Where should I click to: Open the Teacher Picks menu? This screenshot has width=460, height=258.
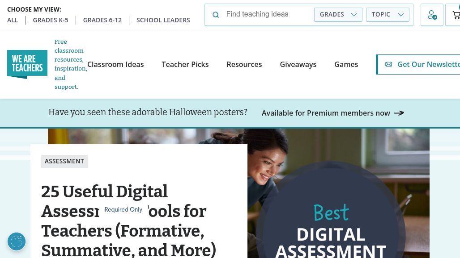tap(185, 64)
